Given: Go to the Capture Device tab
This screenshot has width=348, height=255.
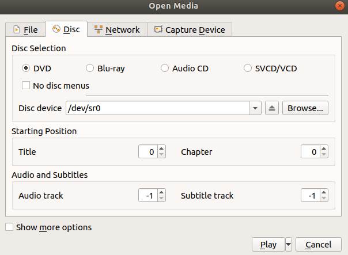Looking at the screenshot, I should (190, 29).
